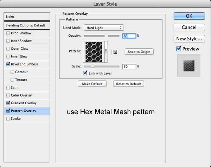This screenshot has height=167, width=211.
Task: Enable the Stroke checkbox
Action: 8,119
